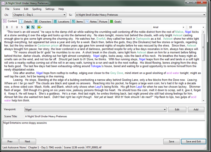211x152 pixels.
Task: Click 'Scene: 1138 words' status entry
Action: [74, 147]
